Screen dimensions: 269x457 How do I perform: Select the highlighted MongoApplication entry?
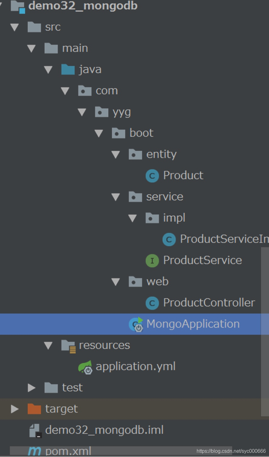[x=193, y=324]
